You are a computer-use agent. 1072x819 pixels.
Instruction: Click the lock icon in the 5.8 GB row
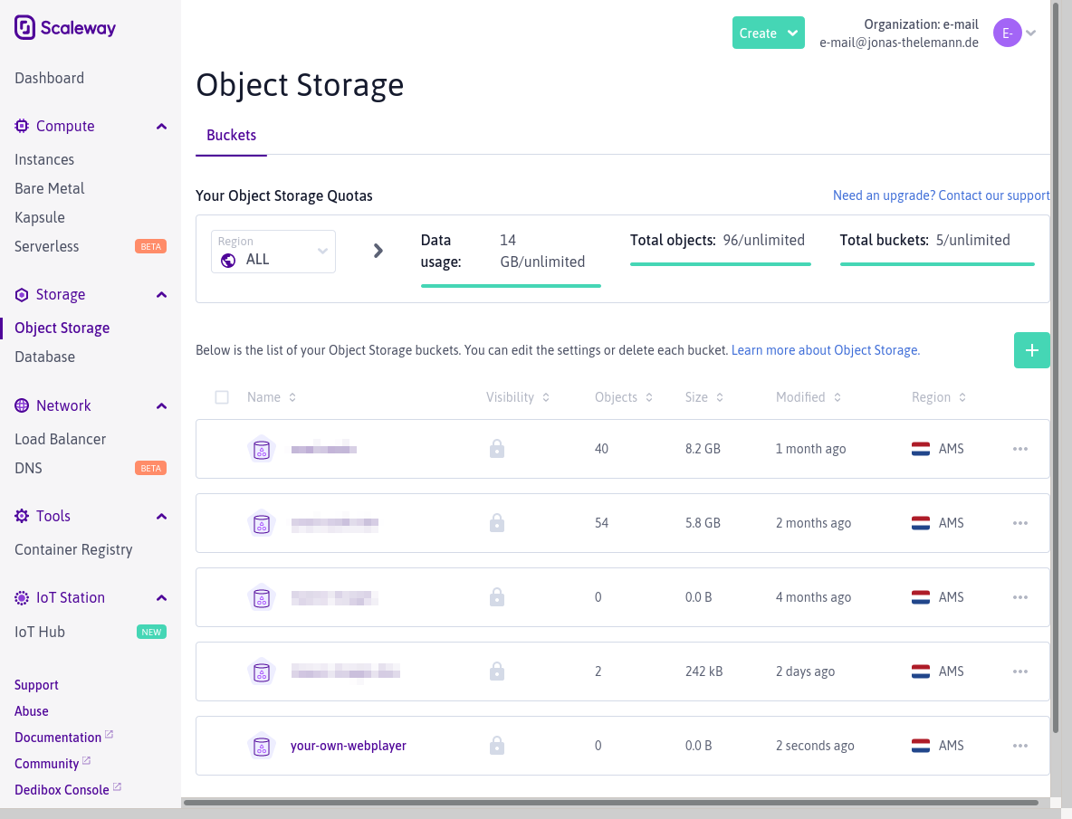click(x=497, y=523)
